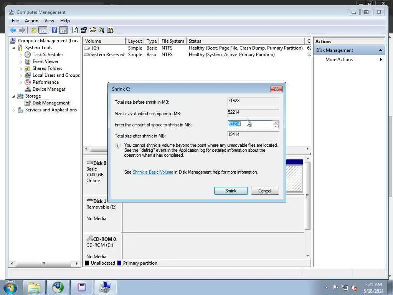Click the Status column header
This screenshot has width=393, height=295.
pyautogui.click(x=246, y=41)
